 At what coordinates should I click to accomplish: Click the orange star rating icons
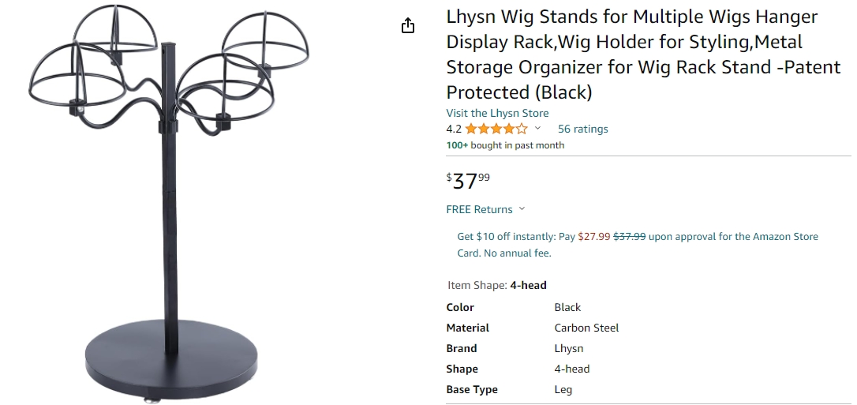coord(496,129)
